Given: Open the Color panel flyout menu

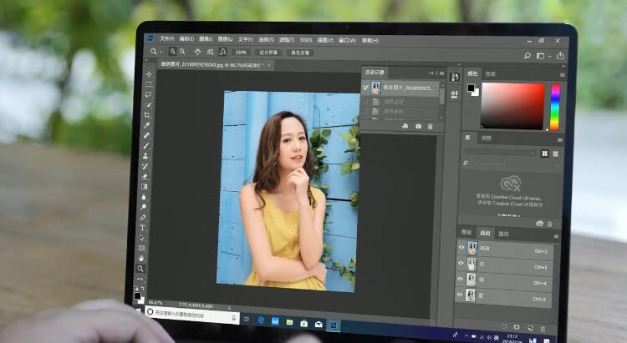Looking at the screenshot, I should [x=563, y=75].
